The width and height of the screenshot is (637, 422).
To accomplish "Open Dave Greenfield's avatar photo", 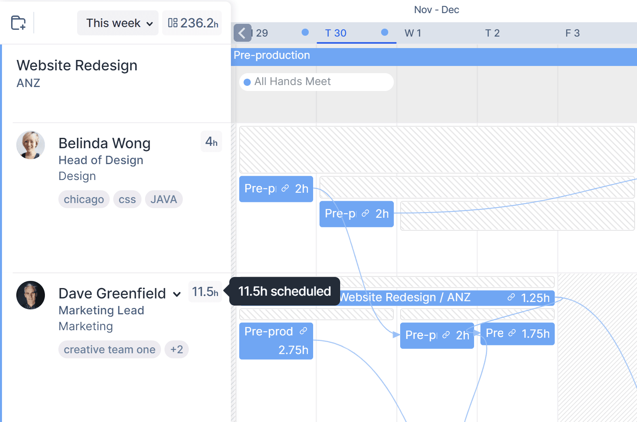I will click(31, 295).
